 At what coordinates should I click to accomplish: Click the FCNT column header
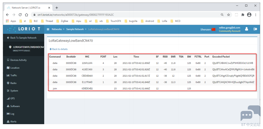103,57
